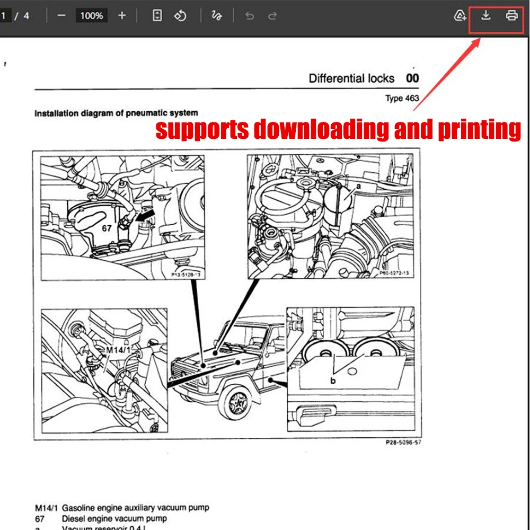Image resolution: width=530 pixels, height=530 pixels.
Task: Rotate the document counterclockwise
Action: coord(180,16)
